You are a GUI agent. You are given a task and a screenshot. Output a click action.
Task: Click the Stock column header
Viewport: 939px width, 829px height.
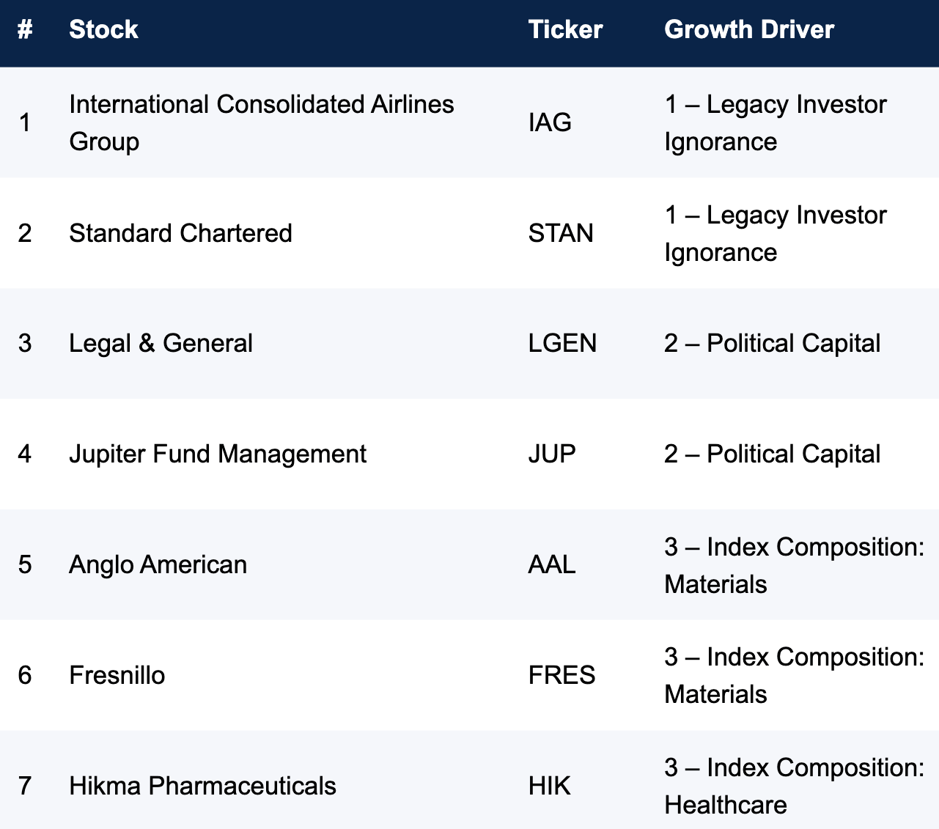pyautogui.click(x=103, y=29)
